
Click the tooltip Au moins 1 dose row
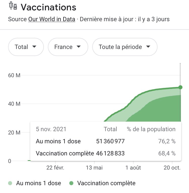(x=106, y=141)
